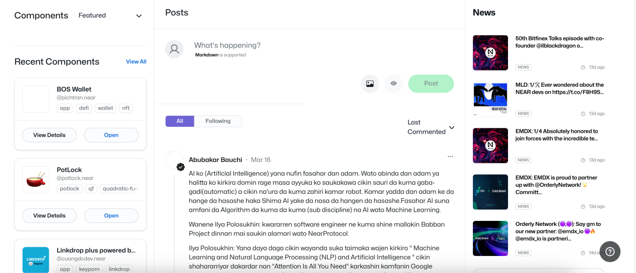Click the PotLock fondue pot icon
The image size is (636, 273).
point(36,179)
